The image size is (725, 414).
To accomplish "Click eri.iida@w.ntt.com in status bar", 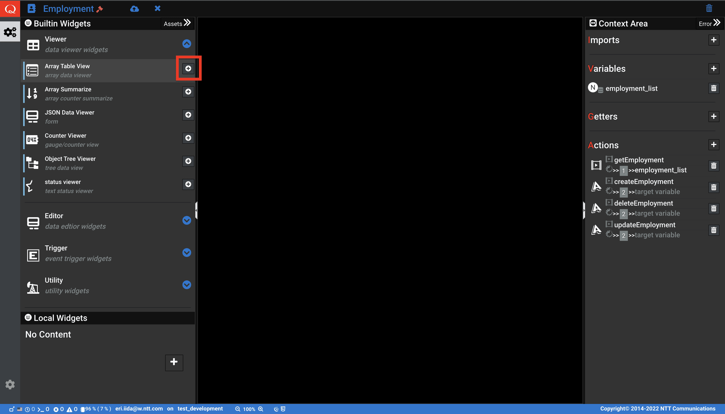I will 139,409.
